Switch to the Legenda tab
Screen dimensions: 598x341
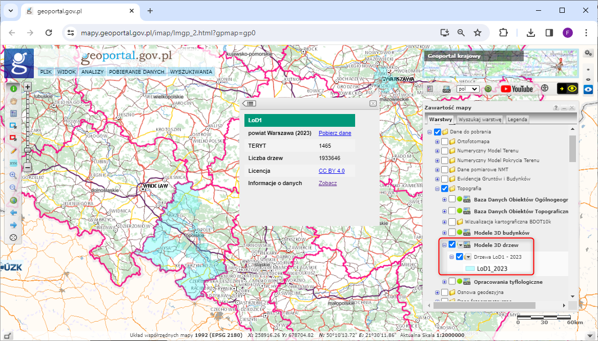517,120
